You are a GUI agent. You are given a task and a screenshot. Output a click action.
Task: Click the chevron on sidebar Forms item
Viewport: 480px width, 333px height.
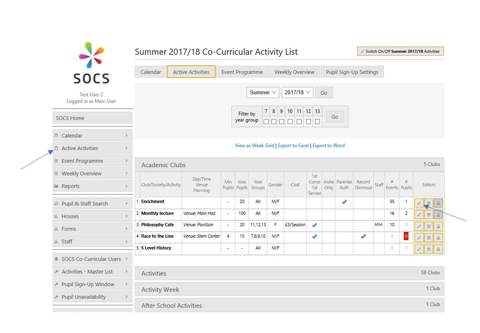click(127, 229)
